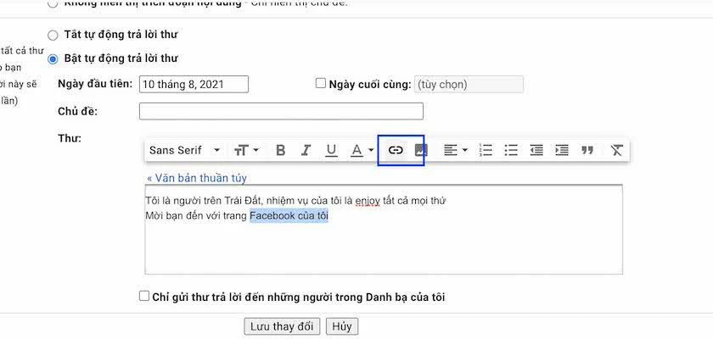Click the Thư label
713x339 pixels.
coord(70,138)
